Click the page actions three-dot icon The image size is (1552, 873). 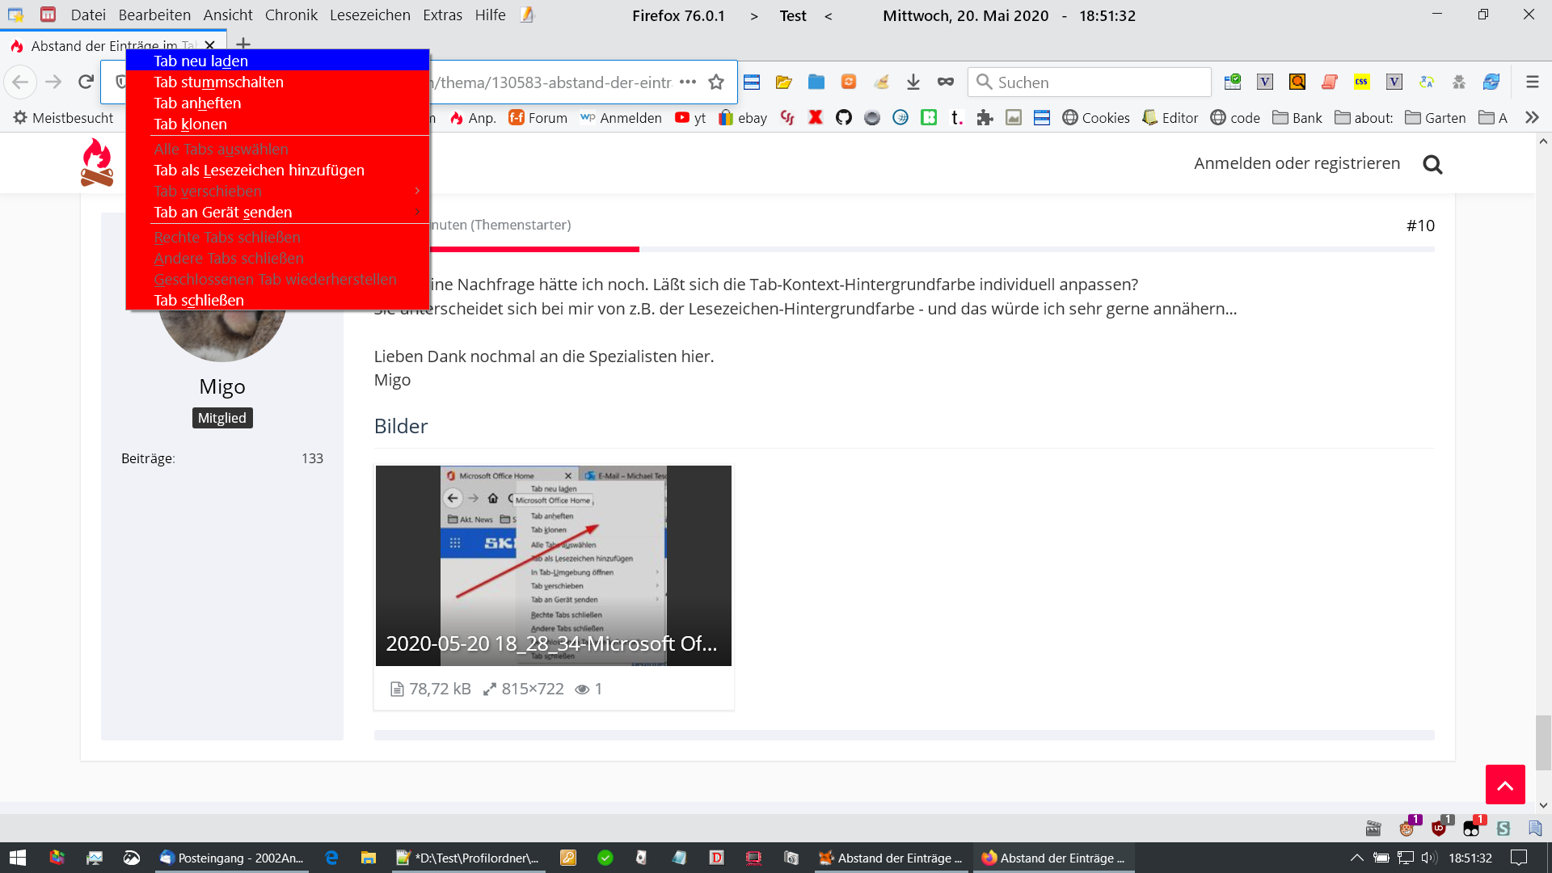[688, 82]
